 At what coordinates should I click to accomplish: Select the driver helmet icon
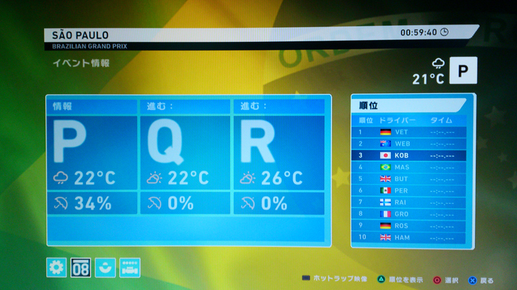(x=105, y=267)
